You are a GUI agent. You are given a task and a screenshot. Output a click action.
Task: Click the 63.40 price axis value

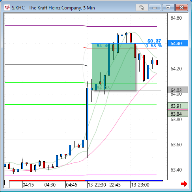176,170
